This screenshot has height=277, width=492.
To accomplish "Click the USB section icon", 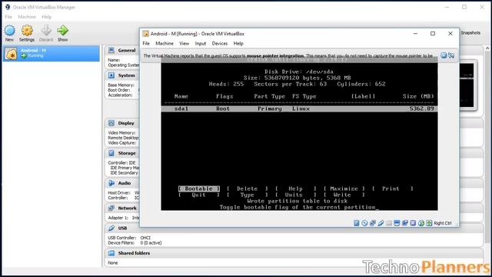I will (111, 228).
